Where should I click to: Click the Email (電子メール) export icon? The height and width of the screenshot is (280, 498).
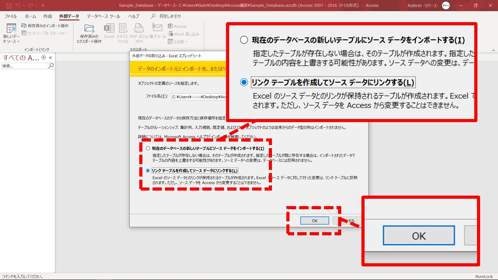point(157,31)
